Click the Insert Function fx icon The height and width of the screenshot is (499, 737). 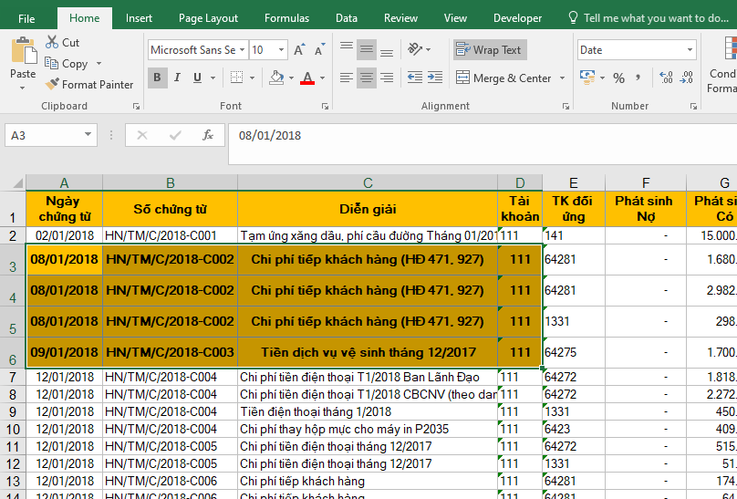208,135
